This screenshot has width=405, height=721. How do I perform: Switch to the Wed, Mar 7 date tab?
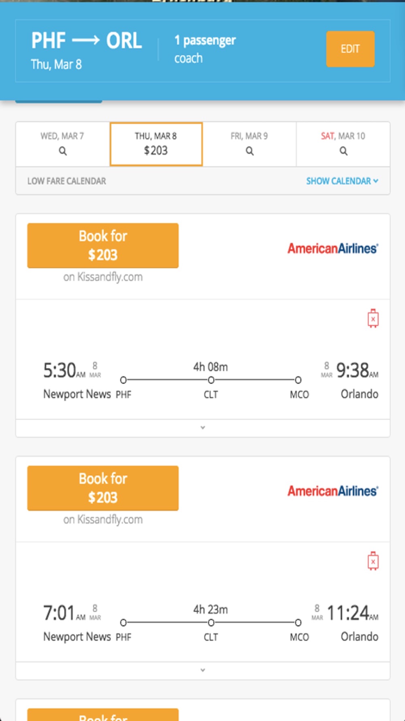click(63, 144)
